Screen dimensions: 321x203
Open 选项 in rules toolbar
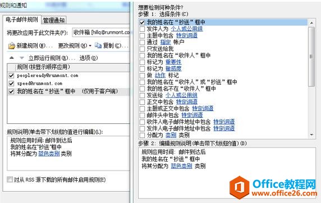coord(89,58)
